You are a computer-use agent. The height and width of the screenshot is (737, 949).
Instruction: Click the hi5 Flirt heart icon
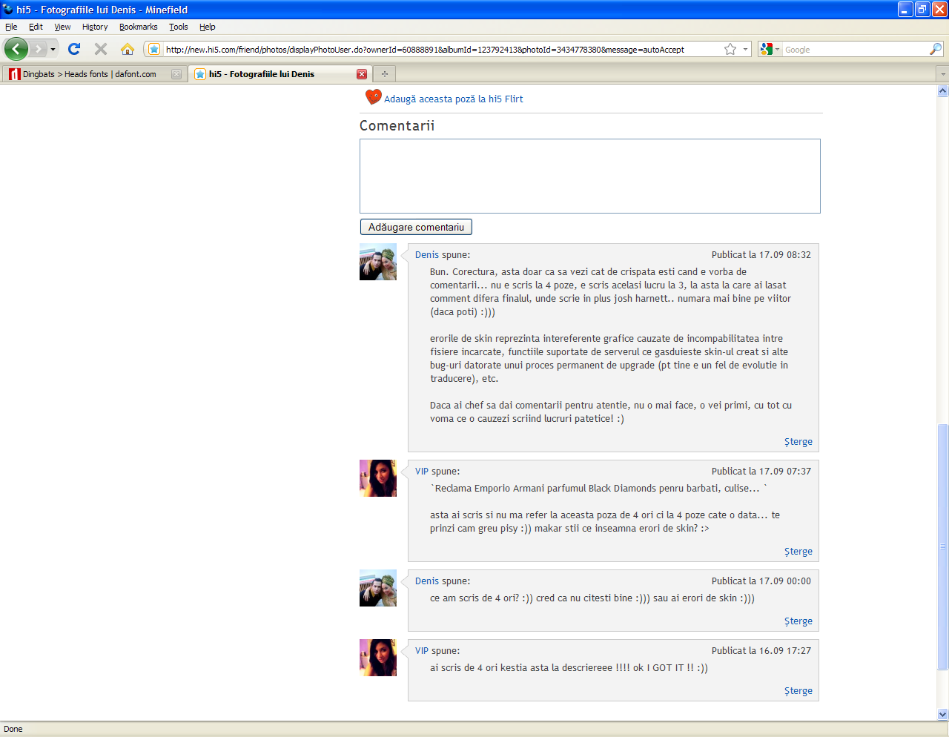point(374,97)
